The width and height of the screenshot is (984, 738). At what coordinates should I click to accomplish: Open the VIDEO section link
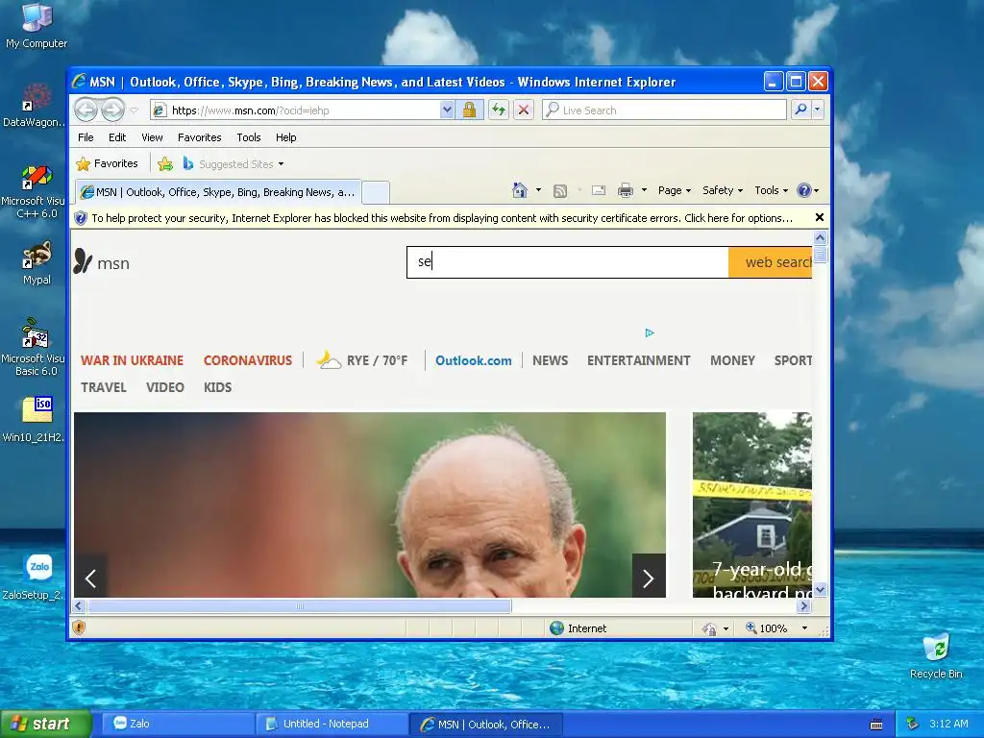point(165,387)
